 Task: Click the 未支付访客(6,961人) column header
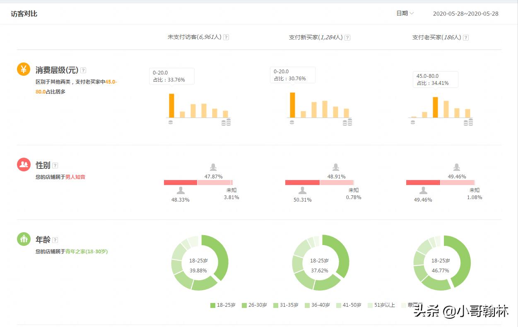coord(195,37)
